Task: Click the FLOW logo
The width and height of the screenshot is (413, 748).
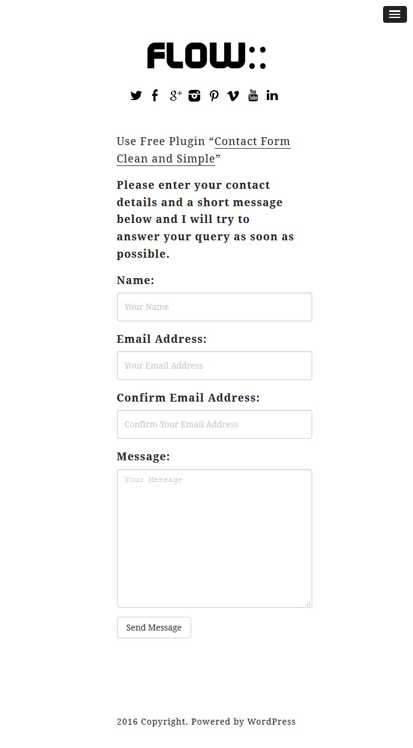Action: 206,56
